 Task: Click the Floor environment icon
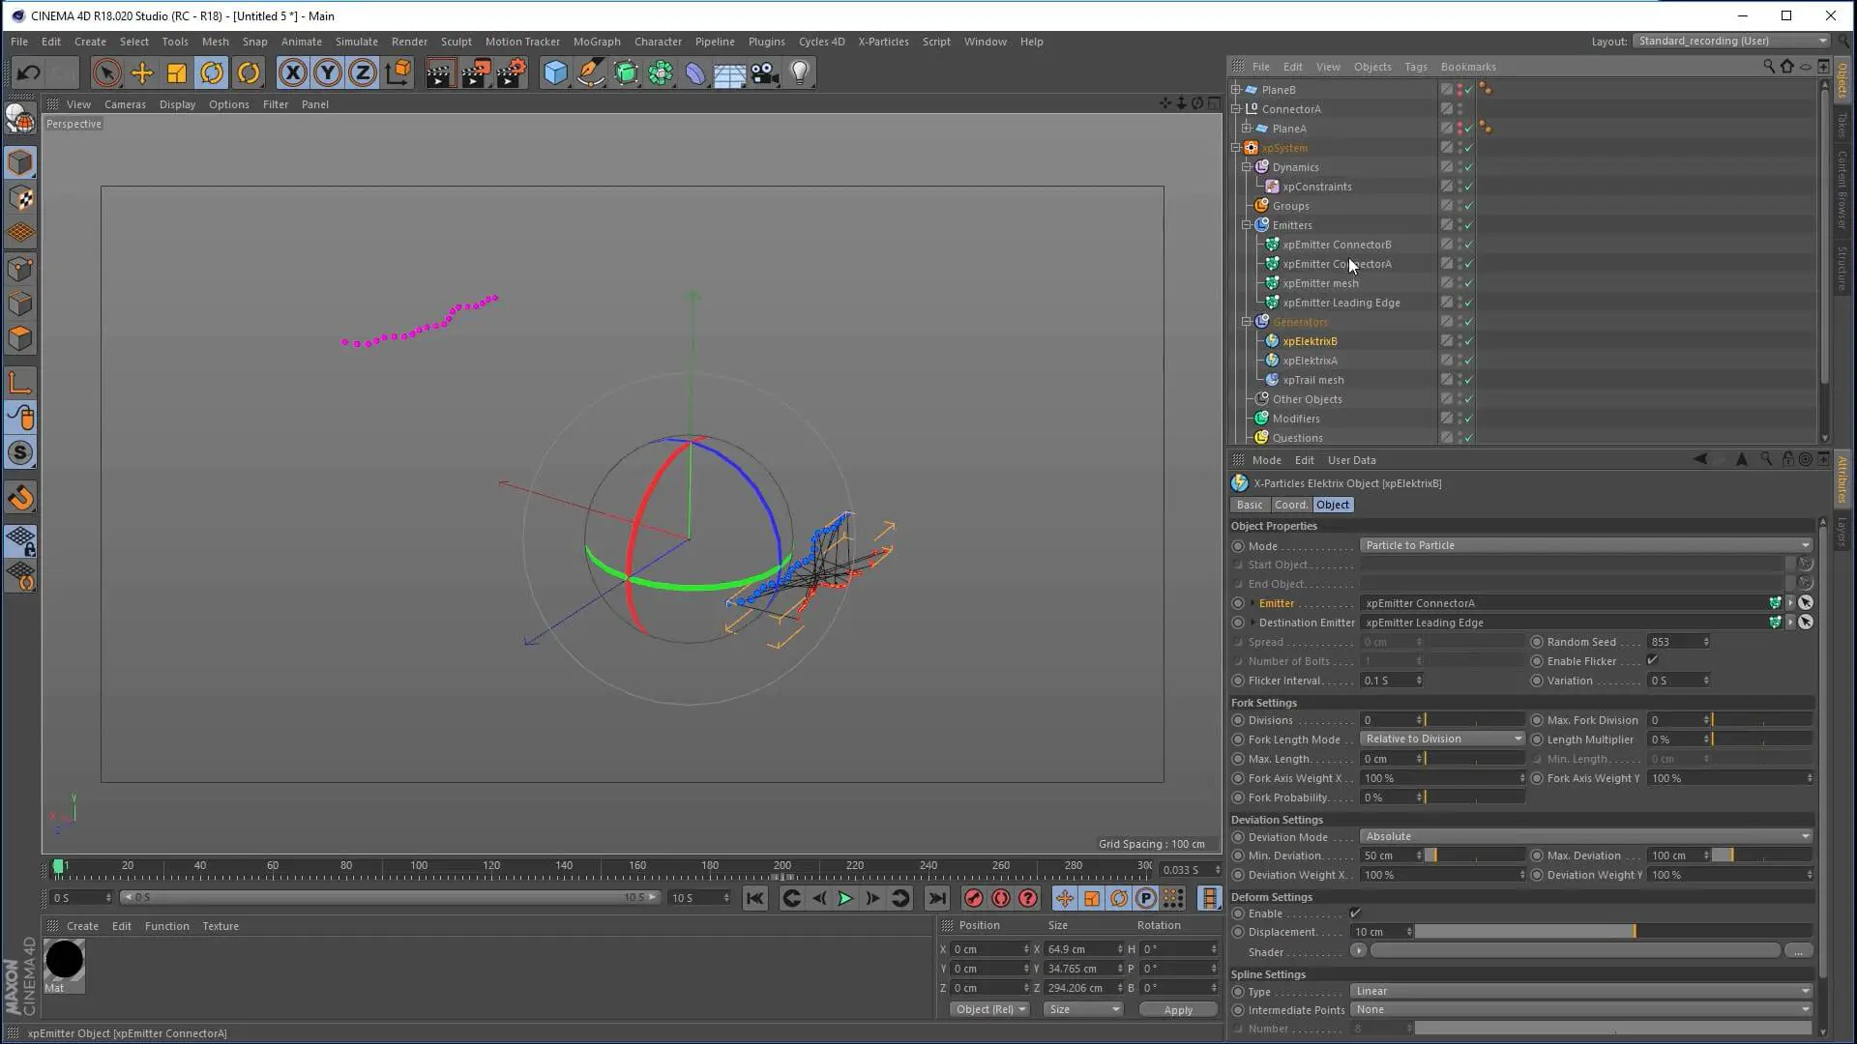729,72
